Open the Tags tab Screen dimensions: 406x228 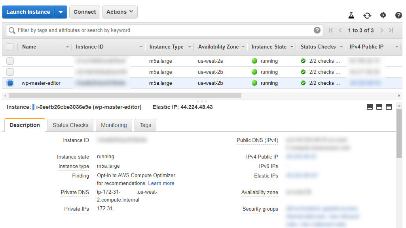point(145,125)
